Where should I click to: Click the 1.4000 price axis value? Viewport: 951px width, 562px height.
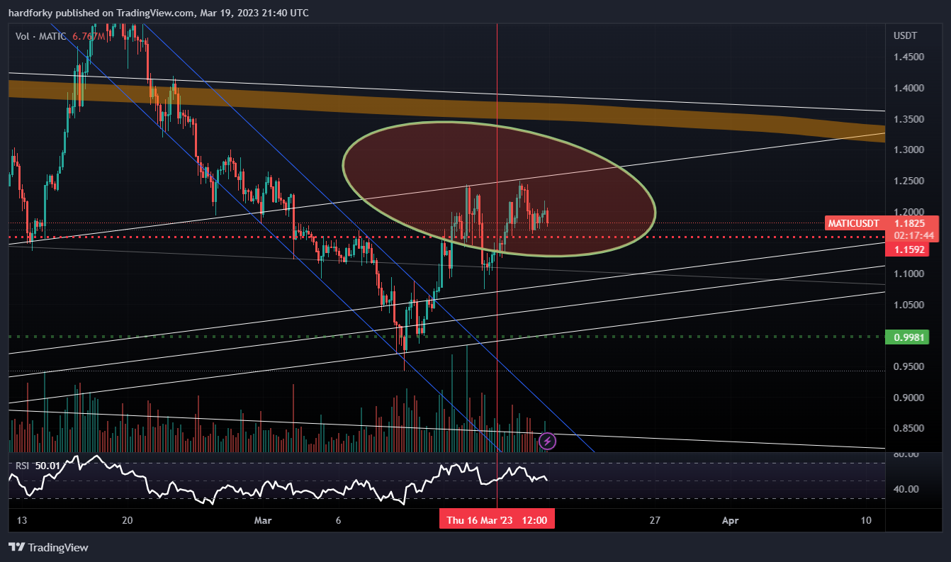[x=908, y=88]
